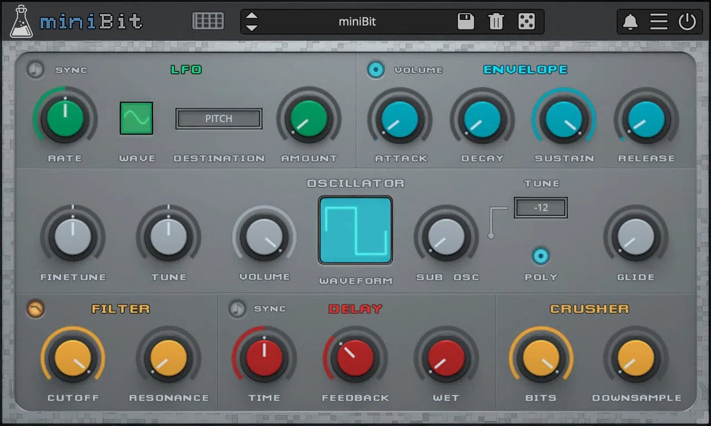Toggle Sync in the Delay section
The width and height of the screenshot is (711, 426).
[236, 309]
